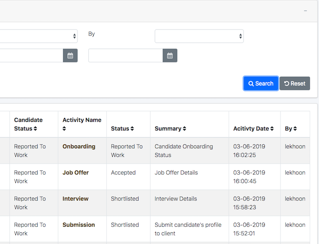Screen dimensions: 319x244
Task: Collapse the search panel with minus icon
Action: click(x=305, y=11)
